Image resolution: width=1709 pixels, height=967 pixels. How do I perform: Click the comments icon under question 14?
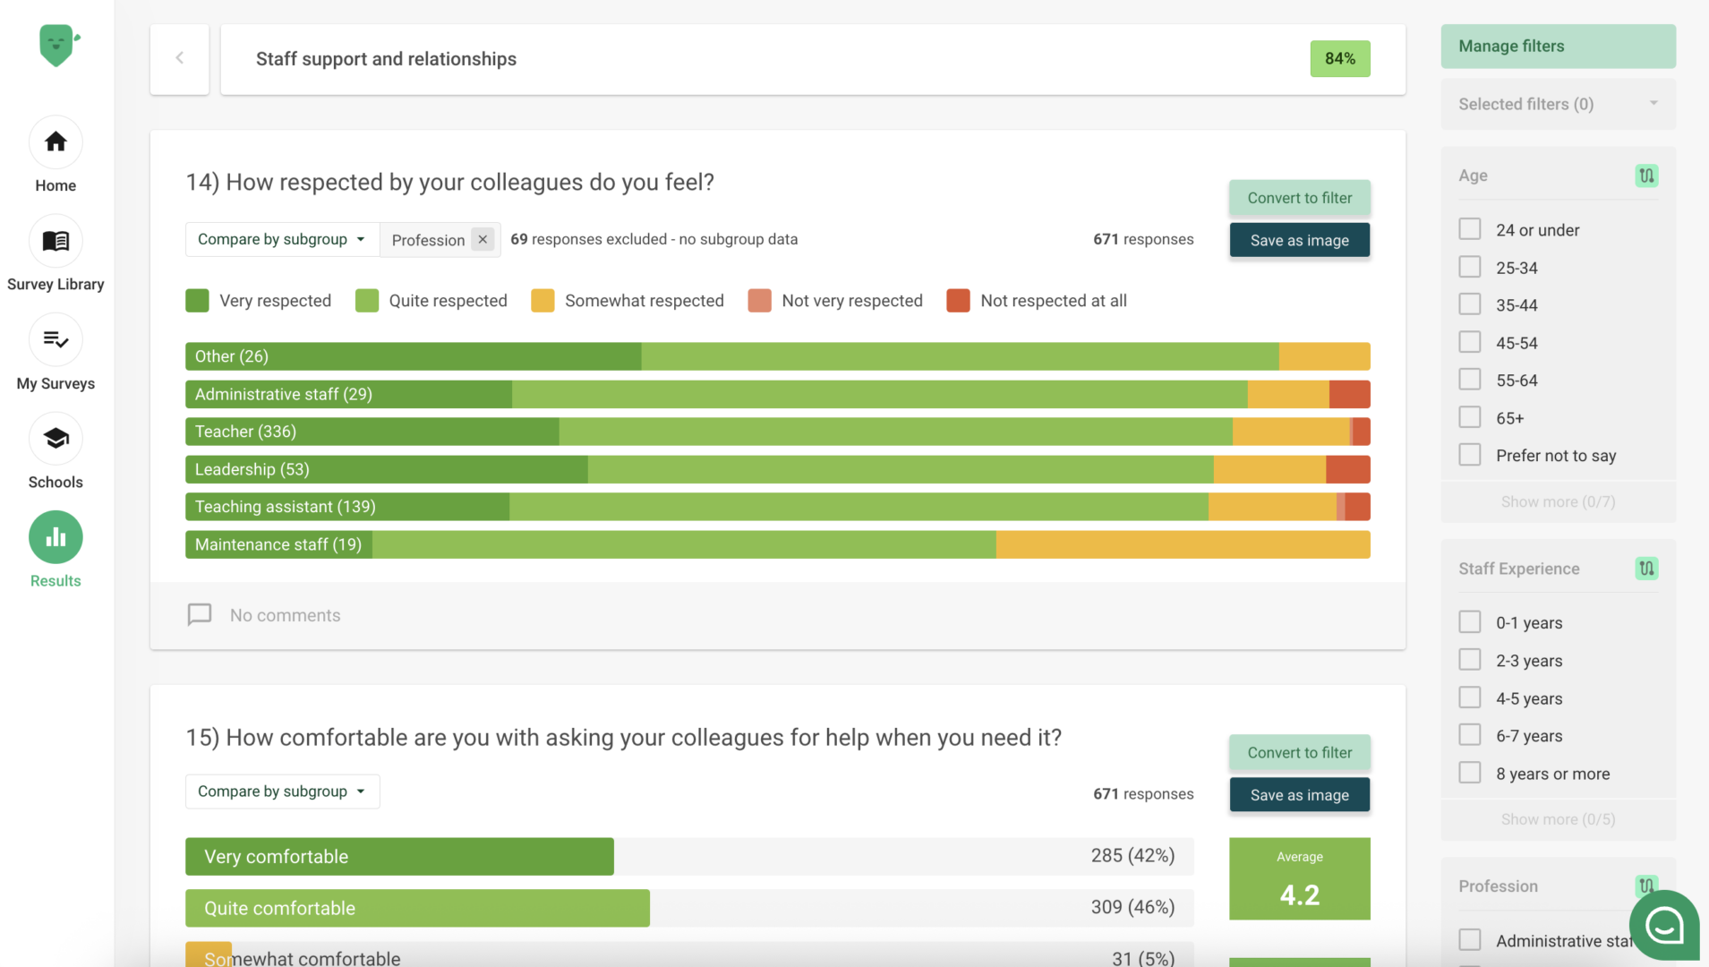(x=199, y=614)
